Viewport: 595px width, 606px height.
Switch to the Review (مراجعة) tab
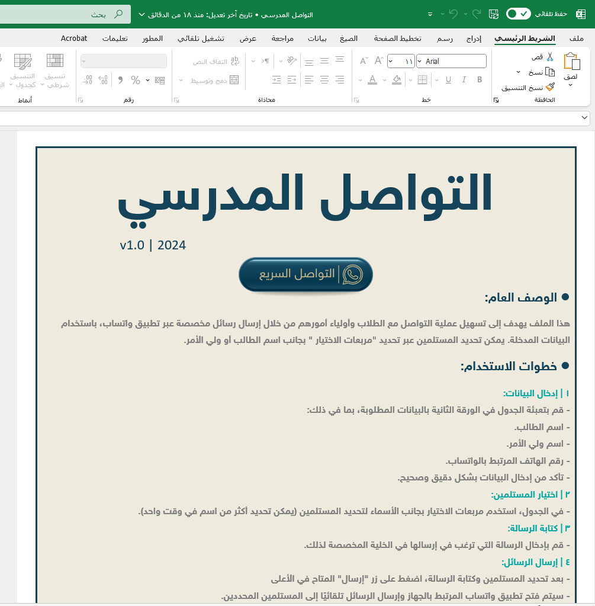(282, 39)
